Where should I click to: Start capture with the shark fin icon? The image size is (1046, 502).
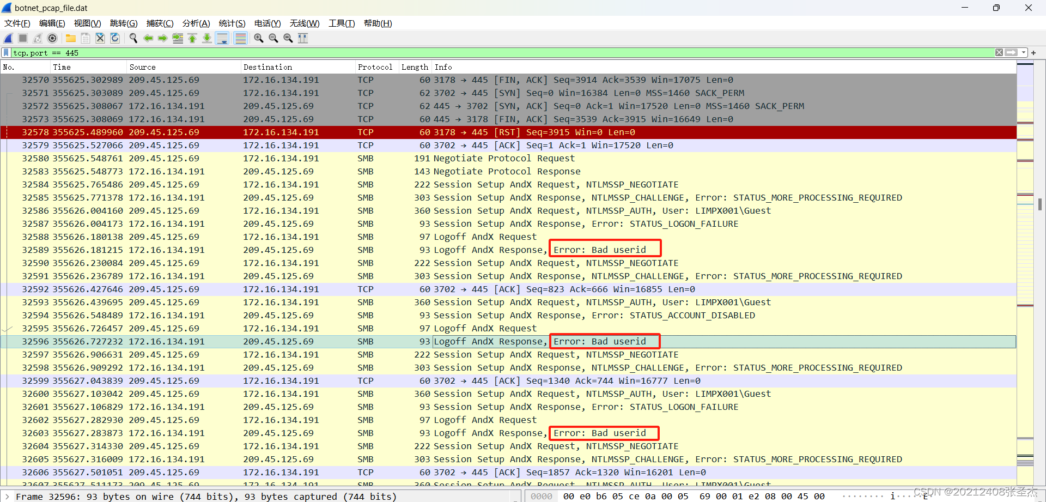(8, 38)
